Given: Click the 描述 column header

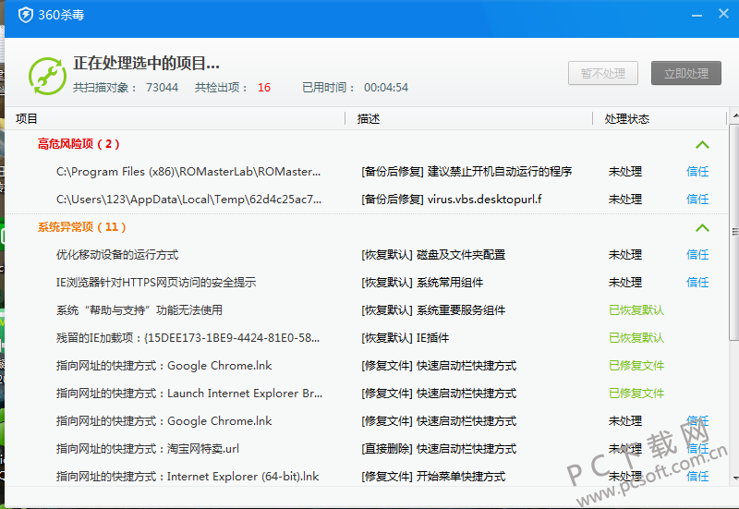Looking at the screenshot, I should point(369,119).
